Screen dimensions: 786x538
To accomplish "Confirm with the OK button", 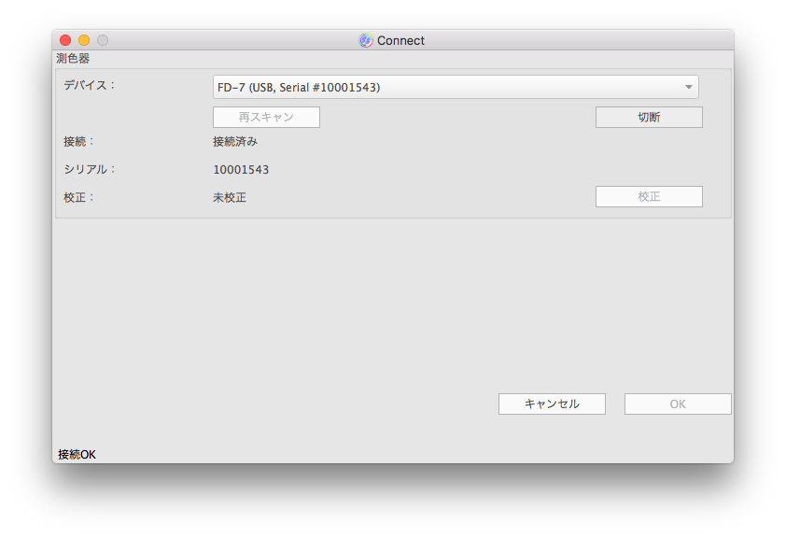I will tap(678, 404).
